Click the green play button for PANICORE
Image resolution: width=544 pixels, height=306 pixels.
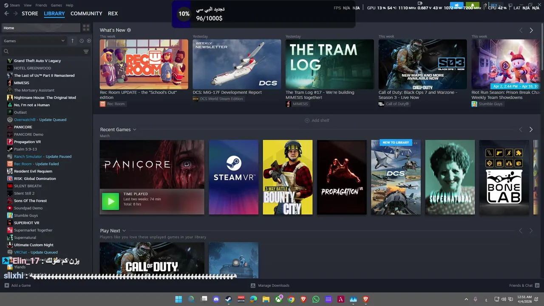coord(110,201)
